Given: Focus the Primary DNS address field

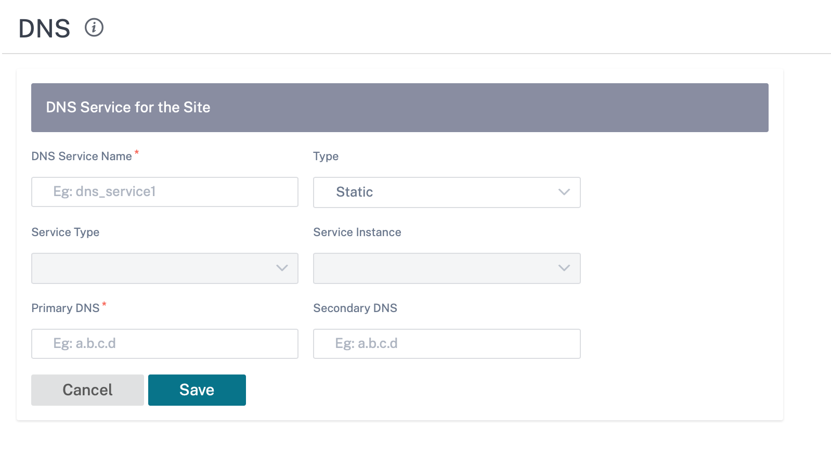Looking at the screenshot, I should pos(165,344).
